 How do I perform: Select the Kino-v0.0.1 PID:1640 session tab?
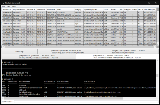(67, 52)
